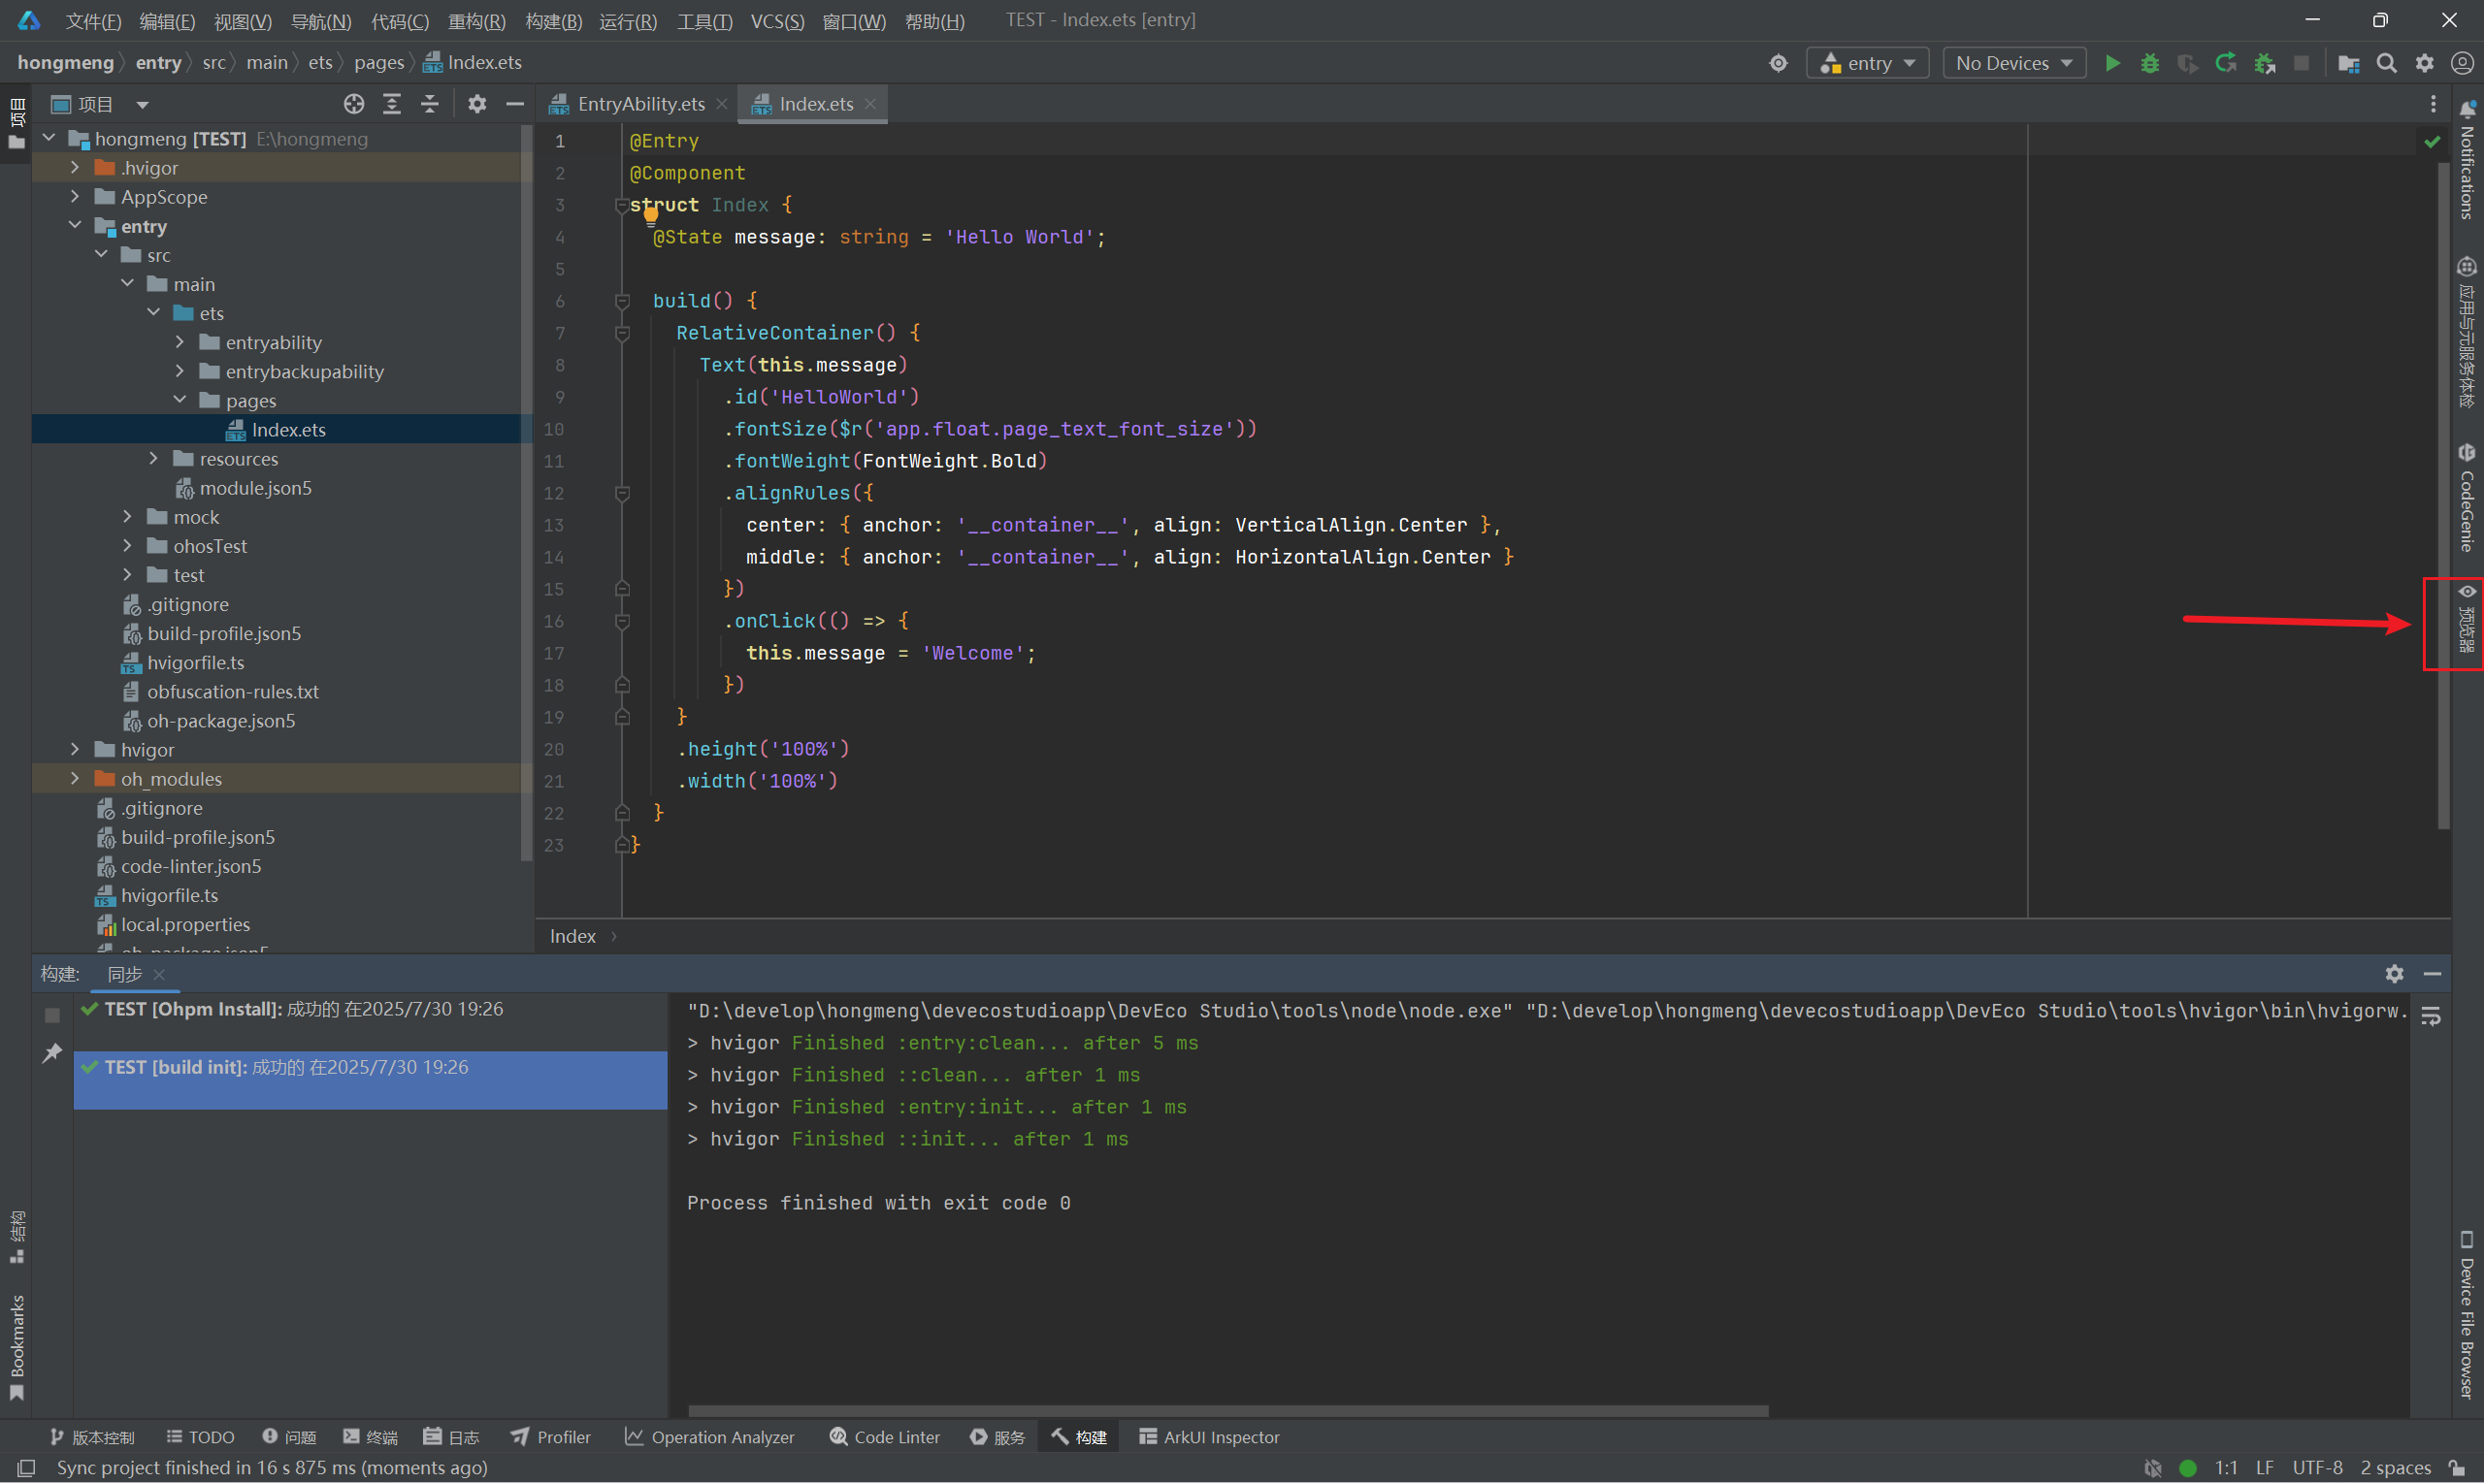Collapse the pages folder
2484x1483 pixels.
(x=180, y=400)
